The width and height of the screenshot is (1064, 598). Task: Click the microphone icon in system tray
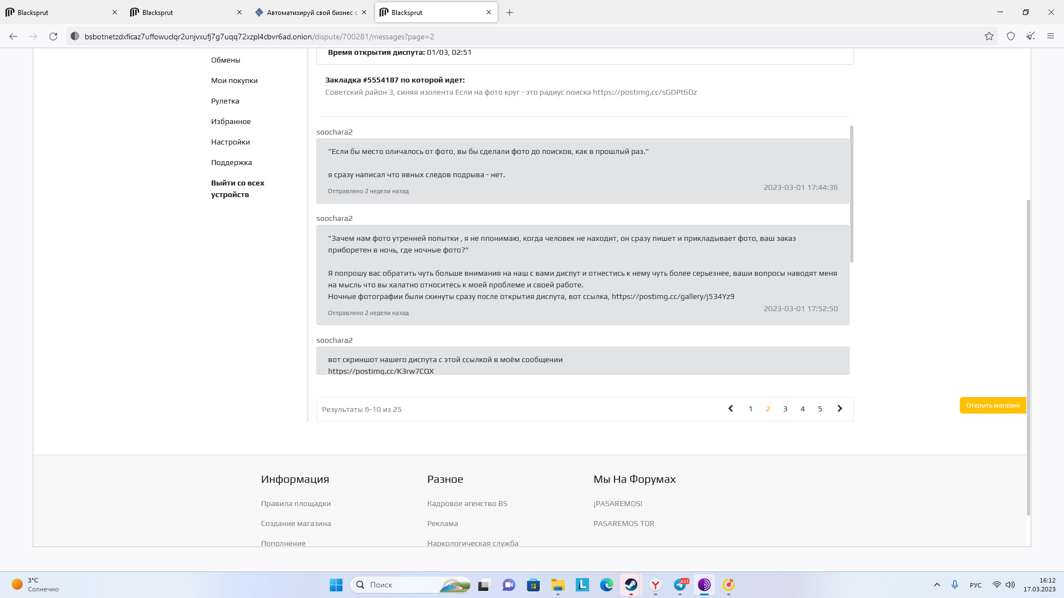(955, 585)
